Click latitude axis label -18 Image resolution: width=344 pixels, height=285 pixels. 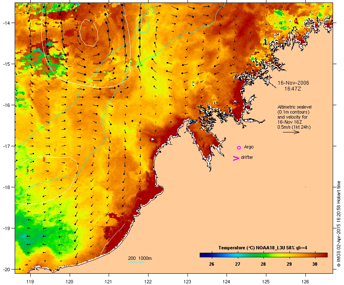(x=6, y=187)
